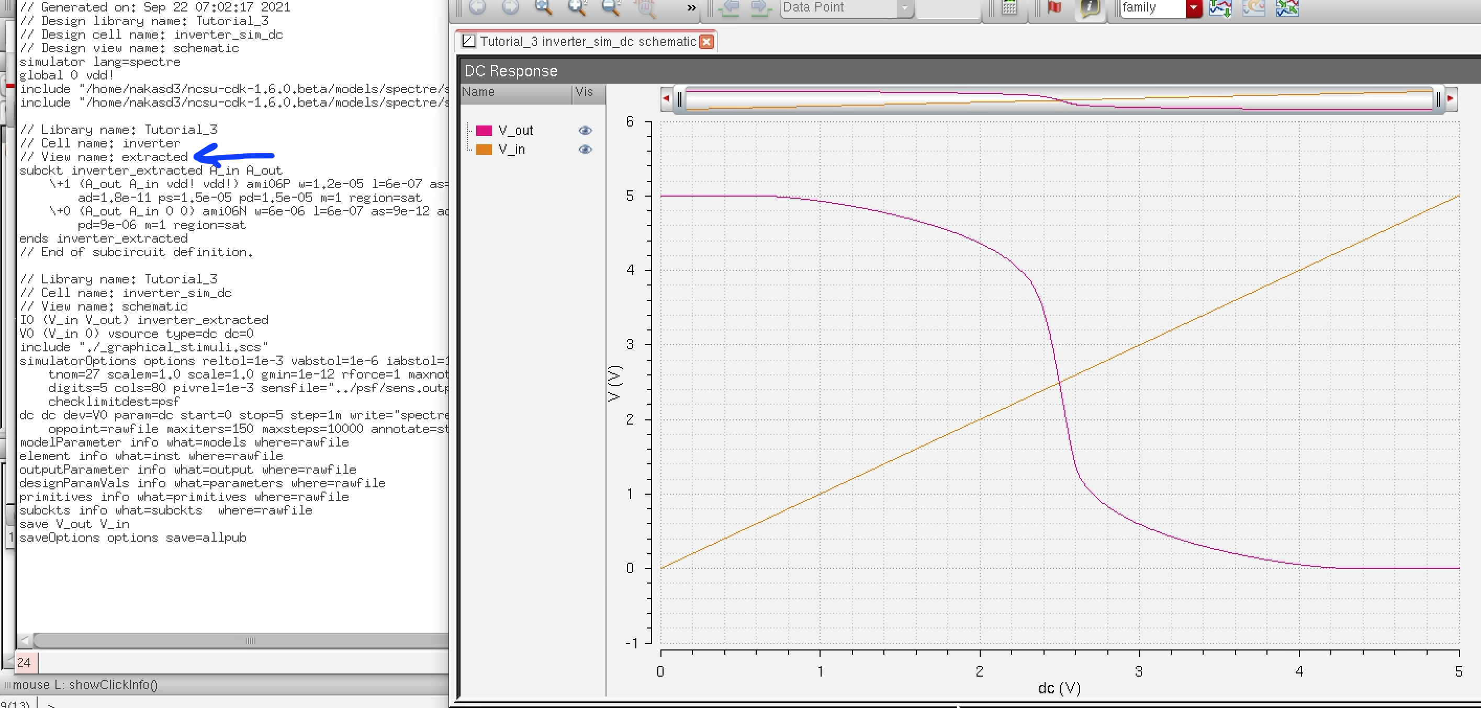Click the DC Response title bar
This screenshot has width=1481, height=708.
point(970,71)
